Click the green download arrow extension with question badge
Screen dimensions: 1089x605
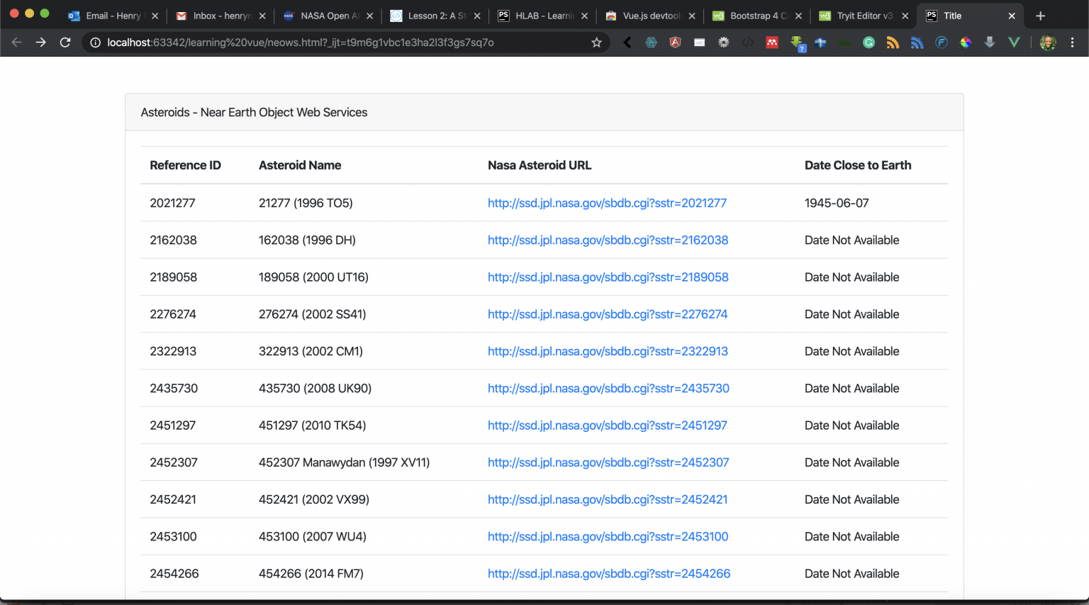798,44
